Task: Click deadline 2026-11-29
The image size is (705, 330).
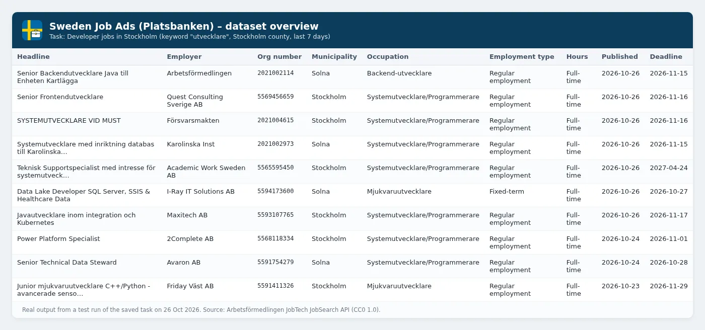Action: click(x=669, y=286)
